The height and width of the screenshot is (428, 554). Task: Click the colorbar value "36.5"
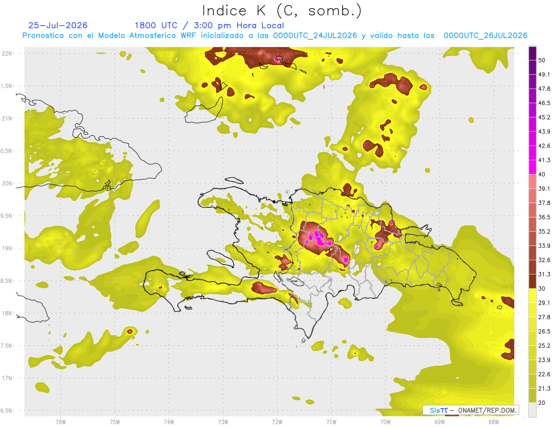(x=544, y=217)
